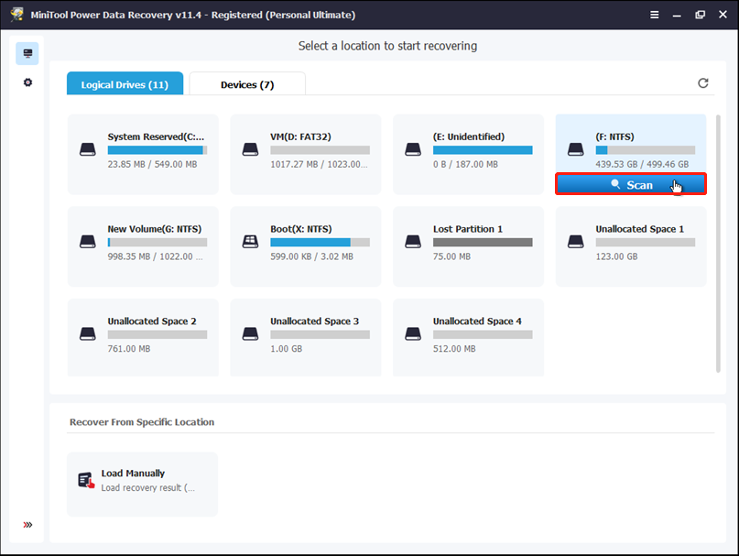Select VM(D: FAT32) drive icon
Screen dimensions: 739x556
[250, 149]
